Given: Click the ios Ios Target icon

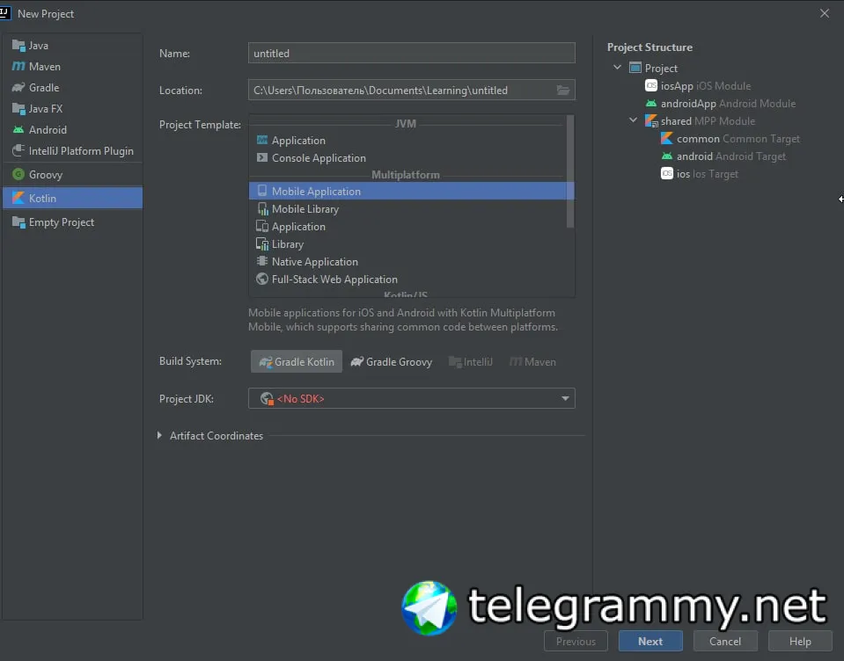Looking at the screenshot, I should click(x=667, y=173).
